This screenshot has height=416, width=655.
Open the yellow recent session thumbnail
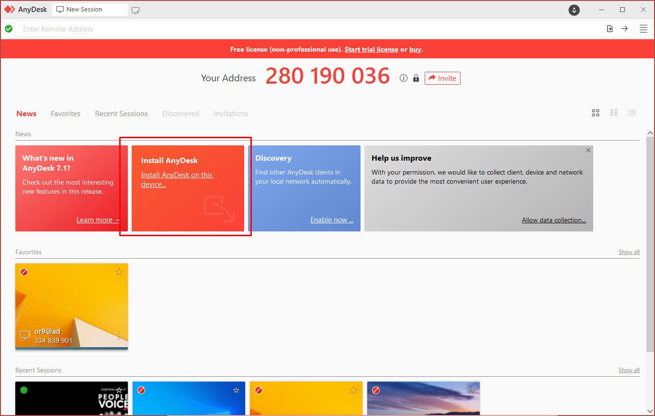pos(306,398)
